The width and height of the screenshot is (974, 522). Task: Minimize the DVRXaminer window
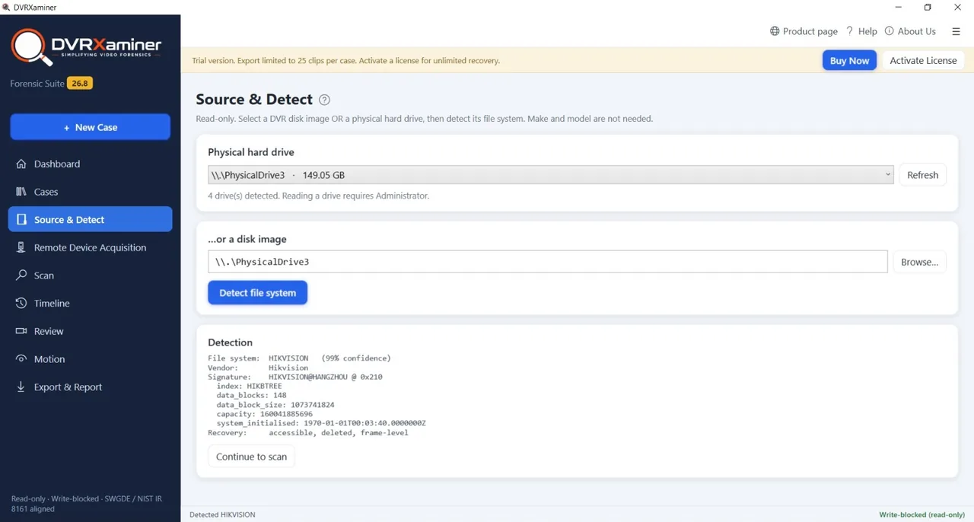(x=899, y=7)
